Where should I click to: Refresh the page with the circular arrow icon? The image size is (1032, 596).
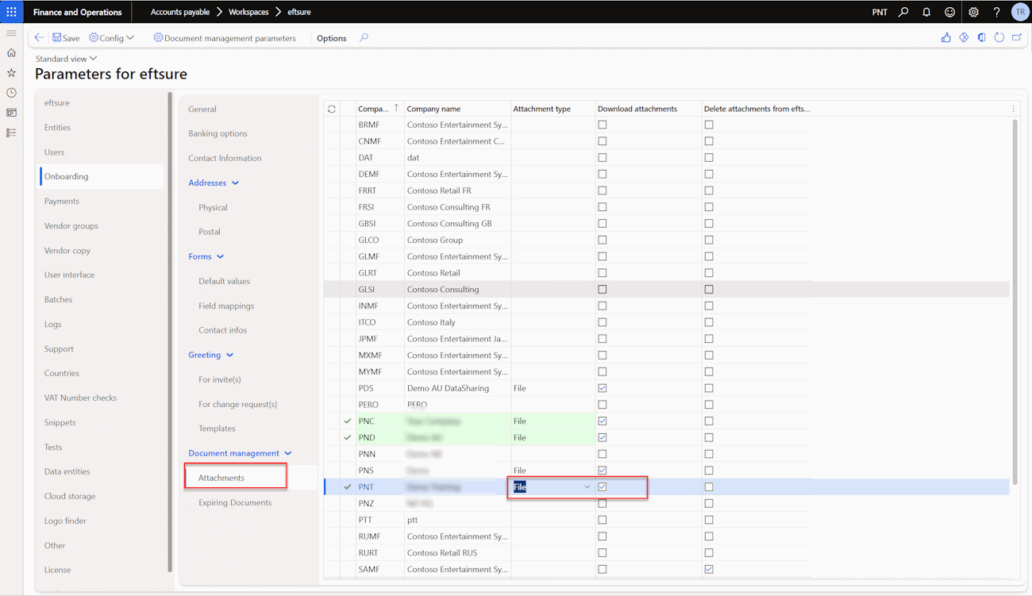click(x=999, y=37)
